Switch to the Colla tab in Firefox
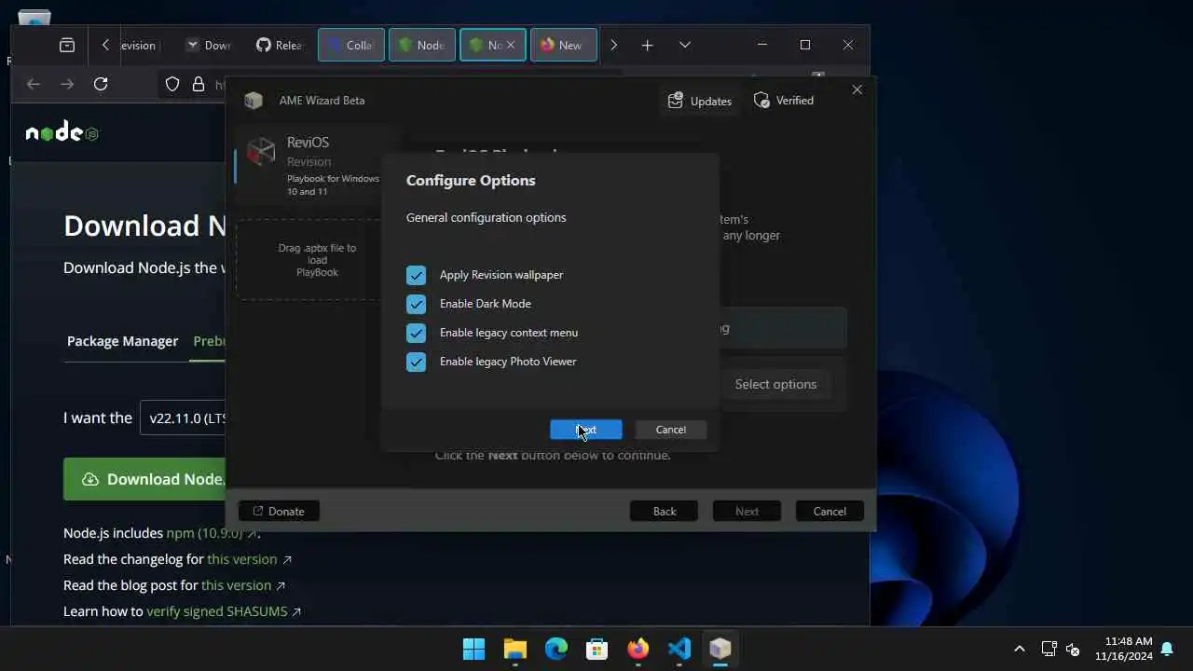This screenshot has height=671, width=1193. pos(351,45)
